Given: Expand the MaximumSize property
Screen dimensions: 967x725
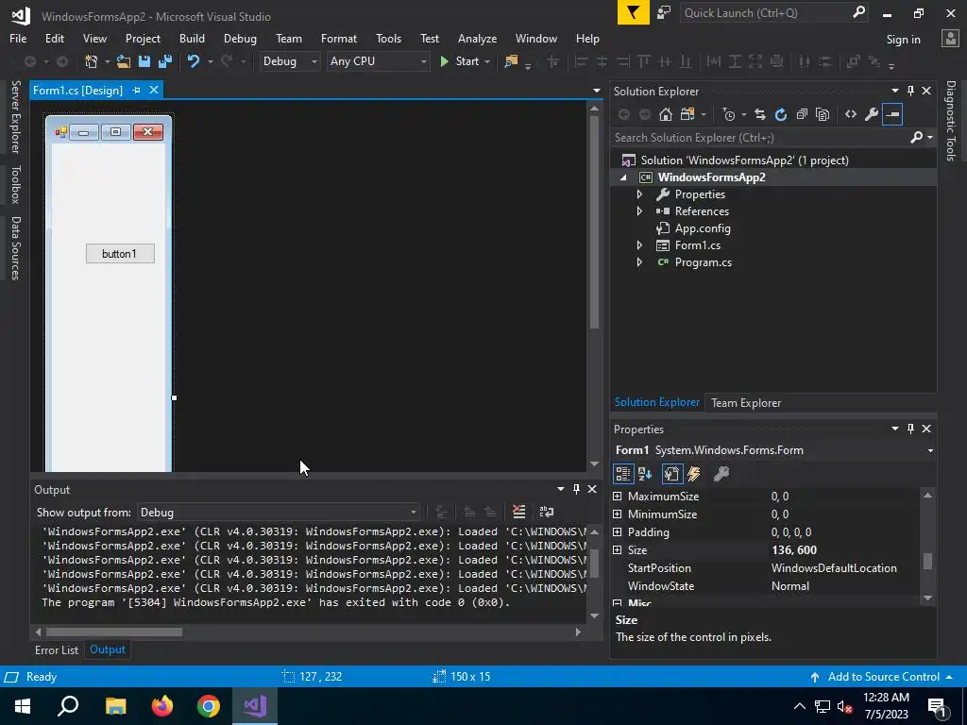Looking at the screenshot, I should coord(618,497).
